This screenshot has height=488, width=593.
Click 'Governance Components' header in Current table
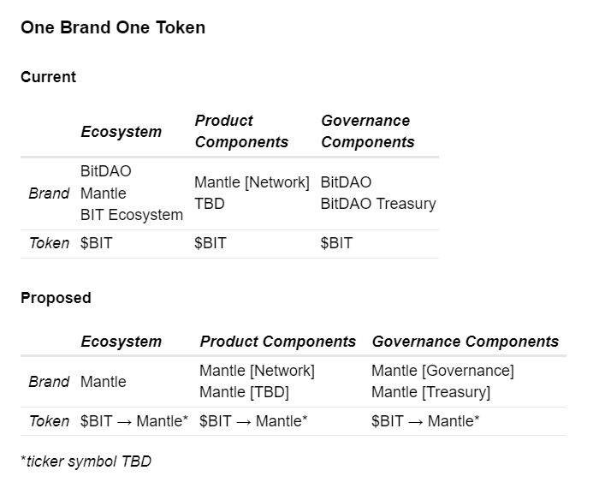(x=368, y=131)
